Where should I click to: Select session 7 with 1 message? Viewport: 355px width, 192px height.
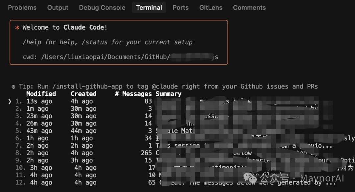point(174,146)
